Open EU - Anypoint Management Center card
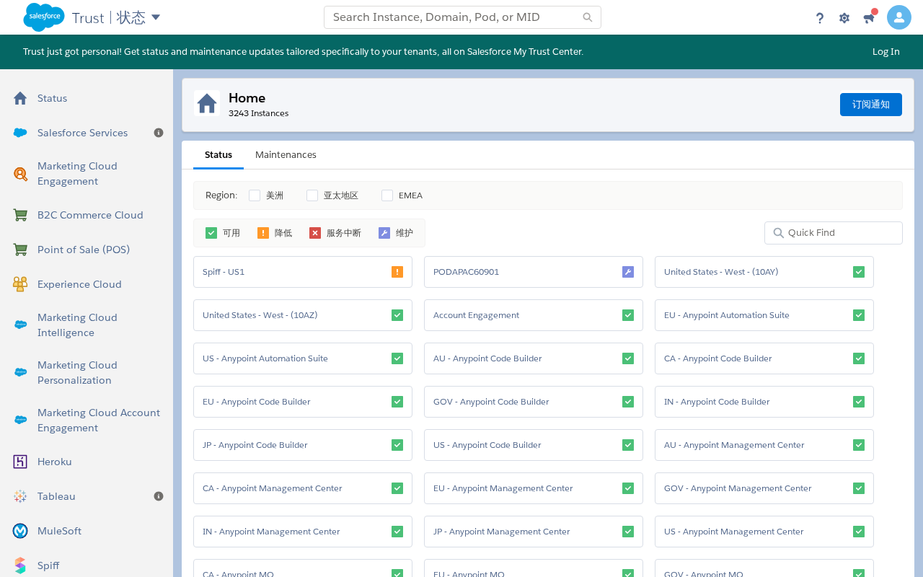Viewport: 923px width, 577px height. 534,488
